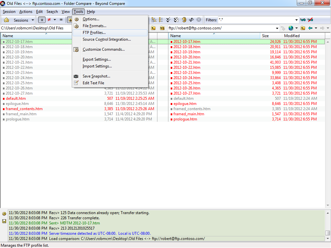Open the Home session icon
331x248 pixels.
[x=6, y=20]
